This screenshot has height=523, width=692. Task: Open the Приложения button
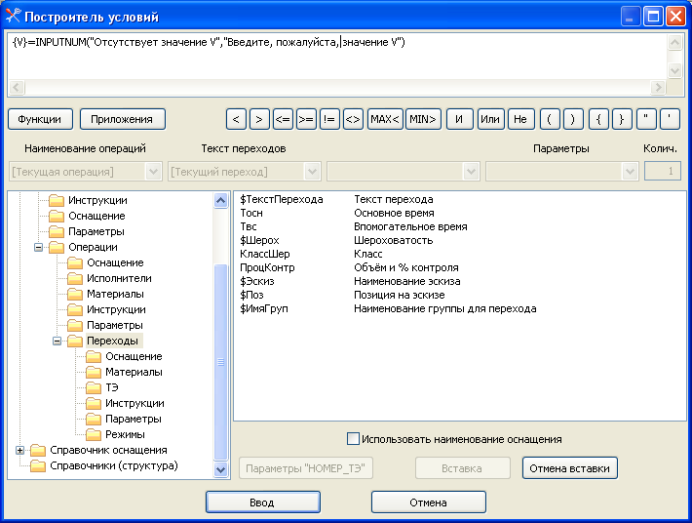(122, 119)
